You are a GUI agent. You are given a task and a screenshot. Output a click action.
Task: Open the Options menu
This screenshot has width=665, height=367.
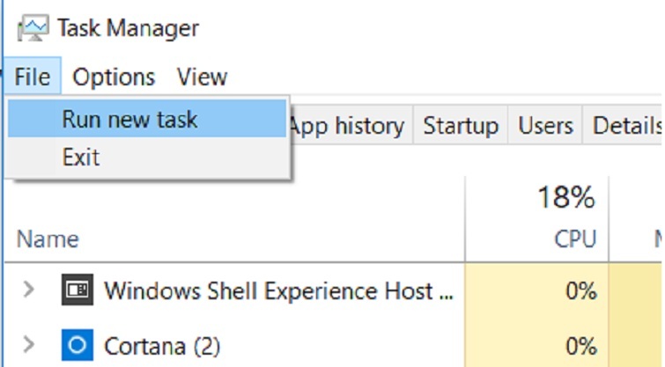(114, 77)
